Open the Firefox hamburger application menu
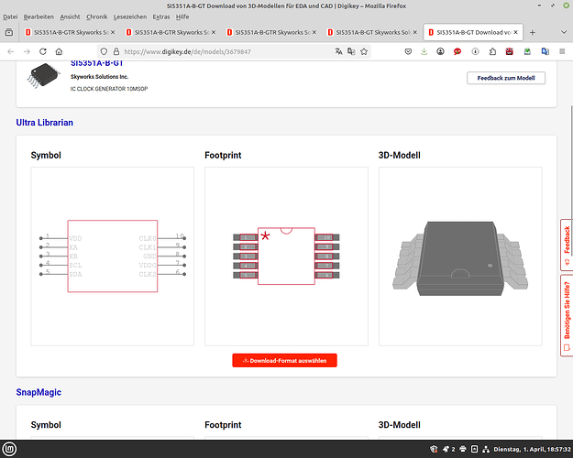Image resolution: width=573 pixels, height=458 pixels. [562, 51]
